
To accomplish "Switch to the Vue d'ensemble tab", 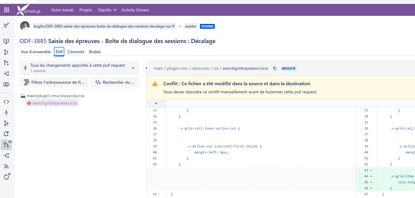I will (36, 52).
